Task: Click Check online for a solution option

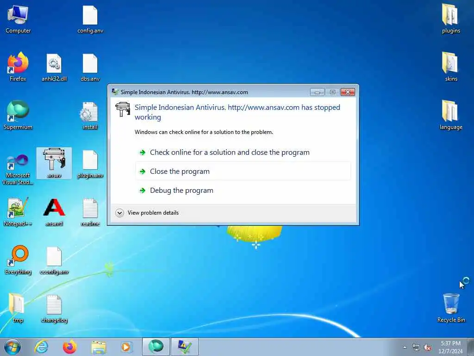Action: point(243,152)
